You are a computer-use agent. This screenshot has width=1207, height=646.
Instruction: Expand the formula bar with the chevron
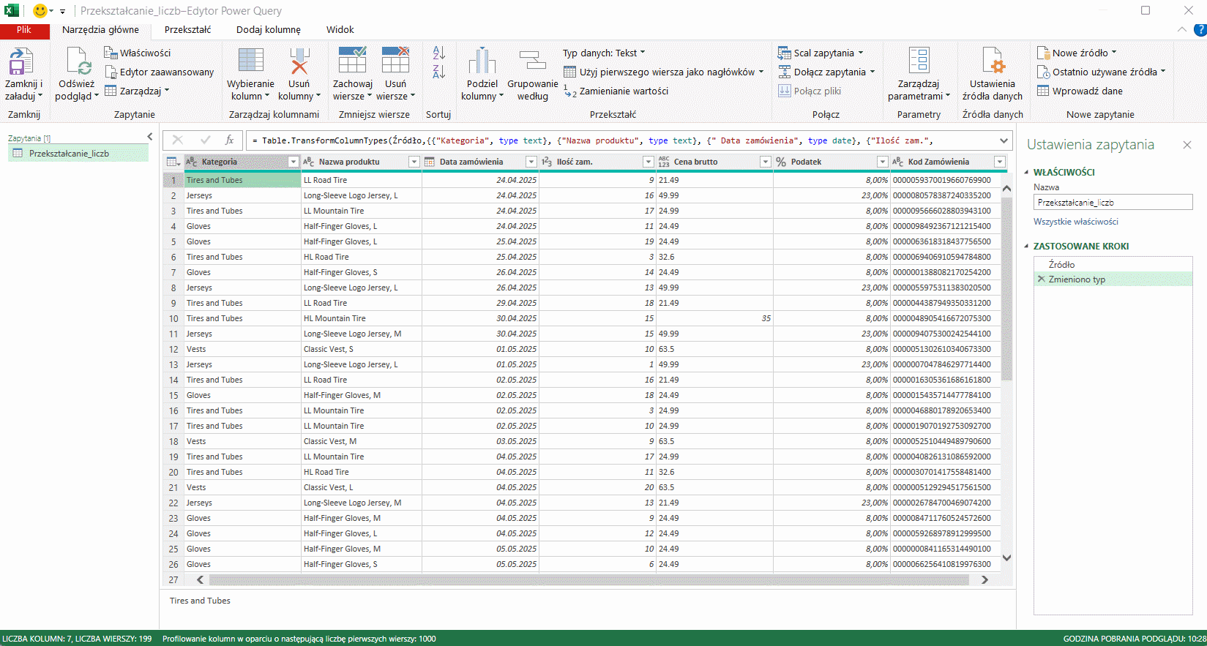1004,140
